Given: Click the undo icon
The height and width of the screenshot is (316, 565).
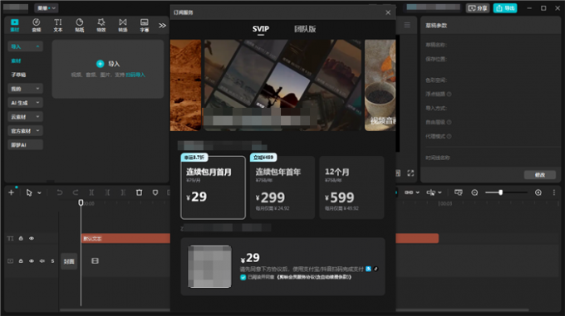Looking at the screenshot, I should pyautogui.click(x=60, y=192).
